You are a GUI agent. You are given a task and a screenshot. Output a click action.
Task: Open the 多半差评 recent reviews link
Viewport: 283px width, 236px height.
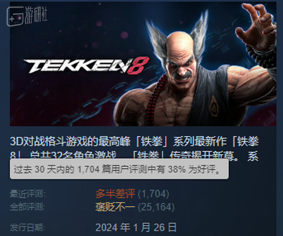click(x=115, y=194)
